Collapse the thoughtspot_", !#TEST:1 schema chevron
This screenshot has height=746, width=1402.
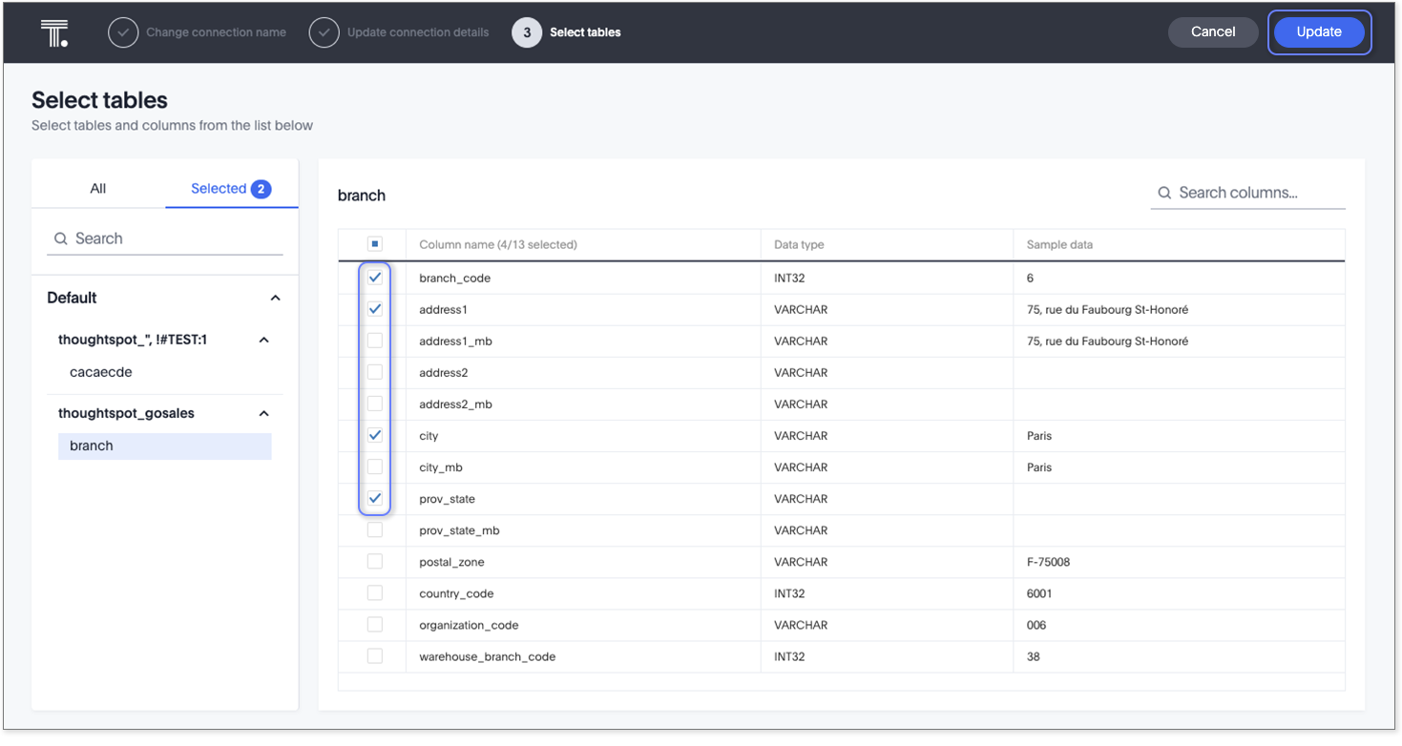(264, 341)
